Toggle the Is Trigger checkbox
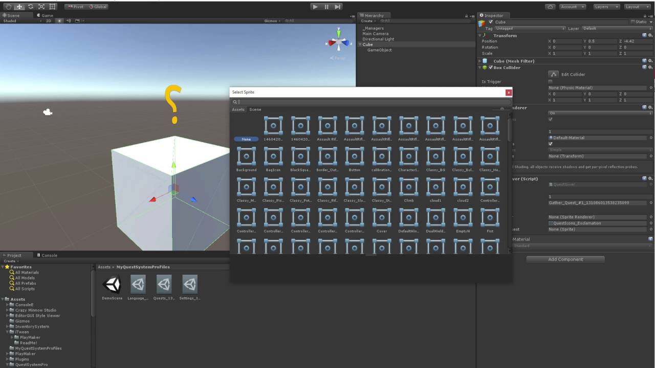 coord(551,81)
